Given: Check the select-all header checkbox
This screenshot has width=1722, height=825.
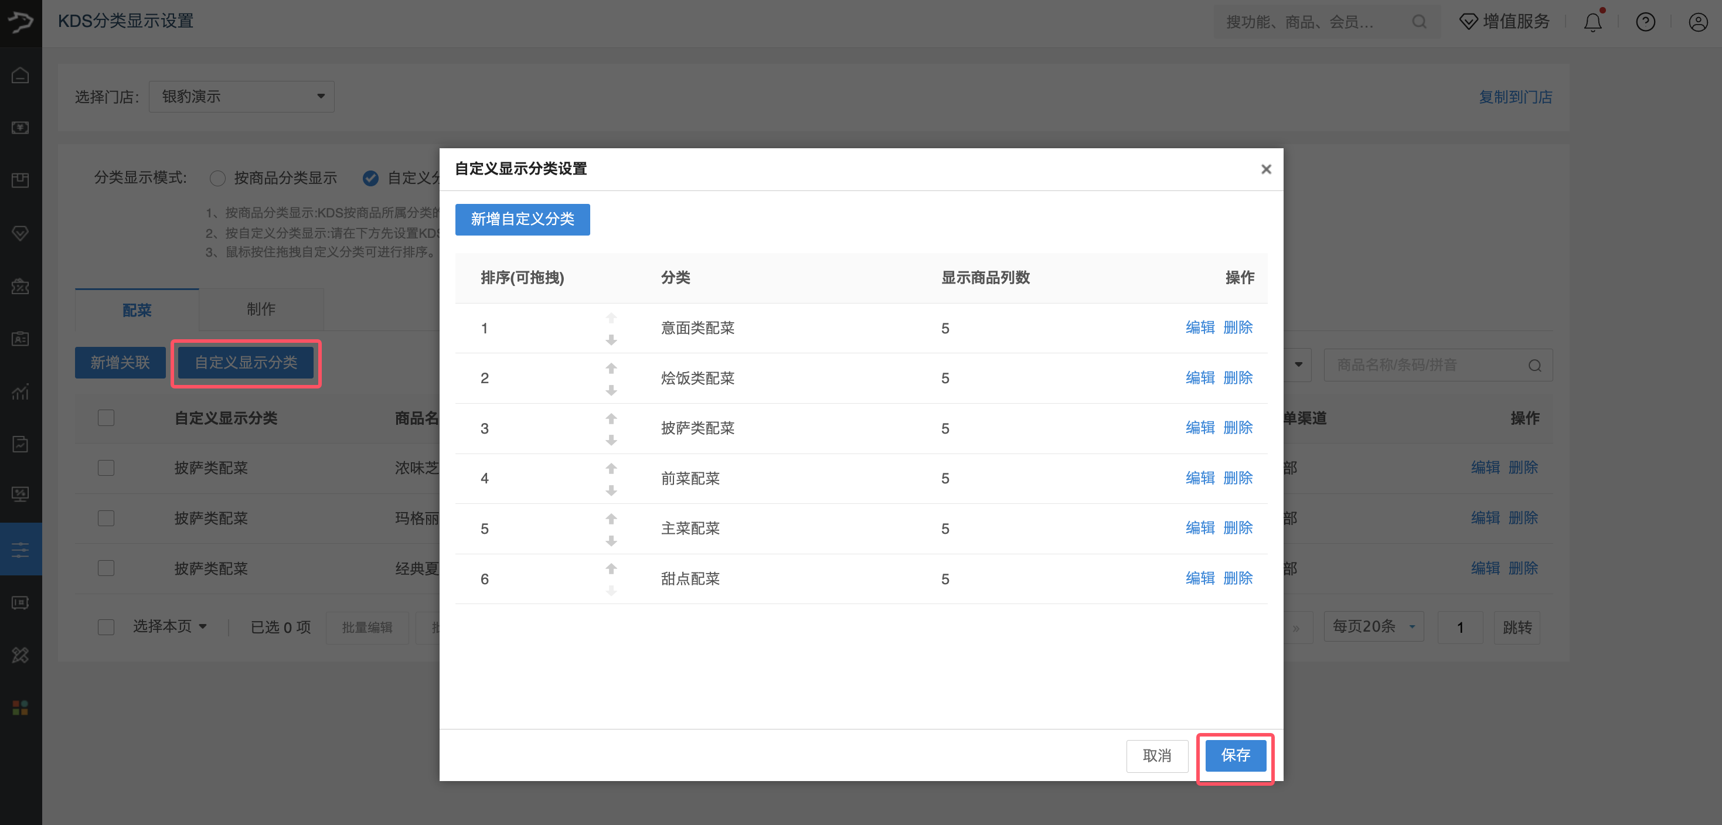Looking at the screenshot, I should (x=106, y=418).
